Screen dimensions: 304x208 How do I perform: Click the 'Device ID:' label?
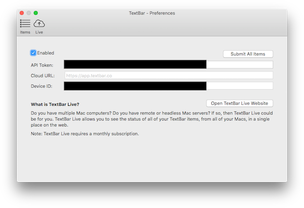point(42,86)
